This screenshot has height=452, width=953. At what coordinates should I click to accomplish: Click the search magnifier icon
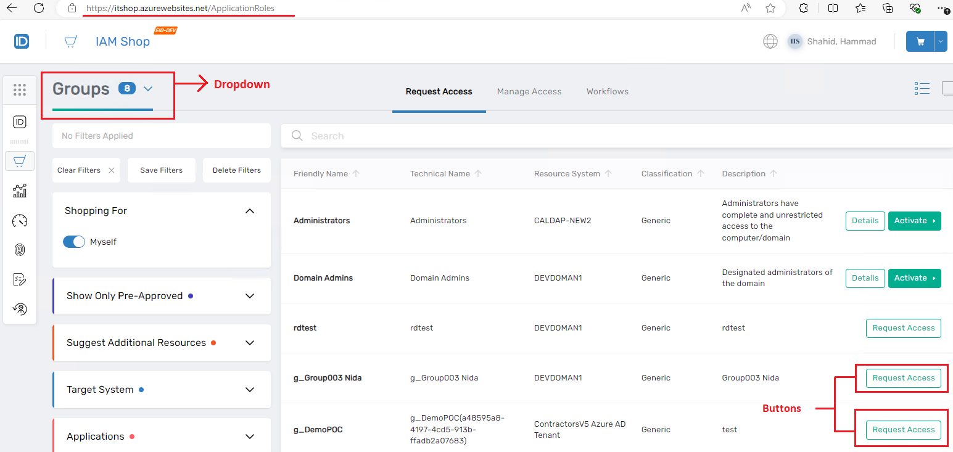(x=297, y=136)
